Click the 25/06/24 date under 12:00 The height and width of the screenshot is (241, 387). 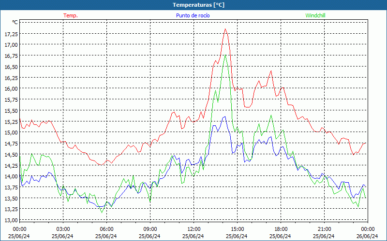pyautogui.click(x=193, y=236)
